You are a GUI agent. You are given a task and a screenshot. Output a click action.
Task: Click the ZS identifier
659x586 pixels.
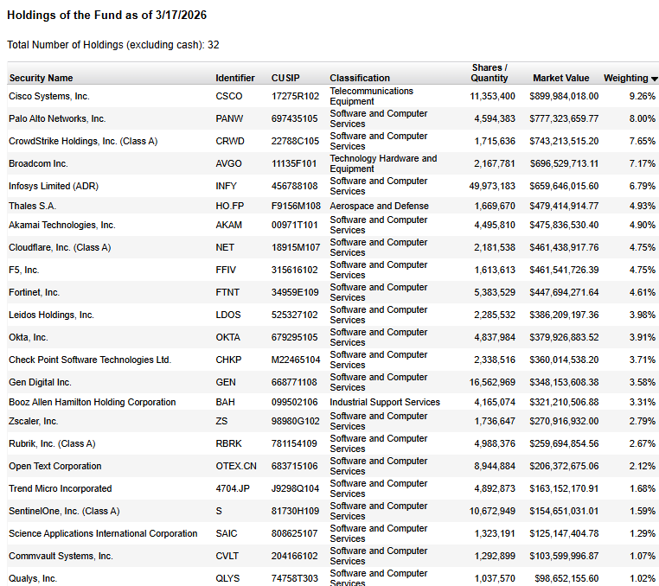[221, 421]
